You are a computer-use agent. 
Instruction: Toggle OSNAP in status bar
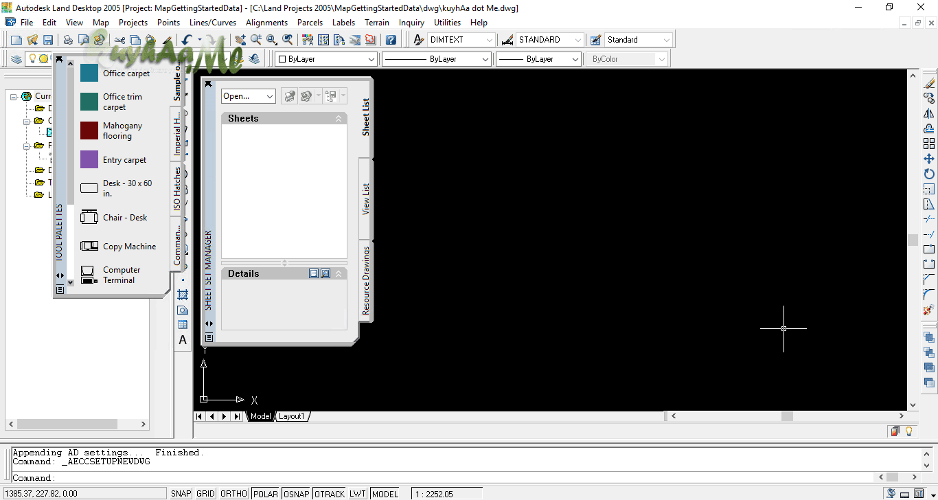tap(297, 494)
